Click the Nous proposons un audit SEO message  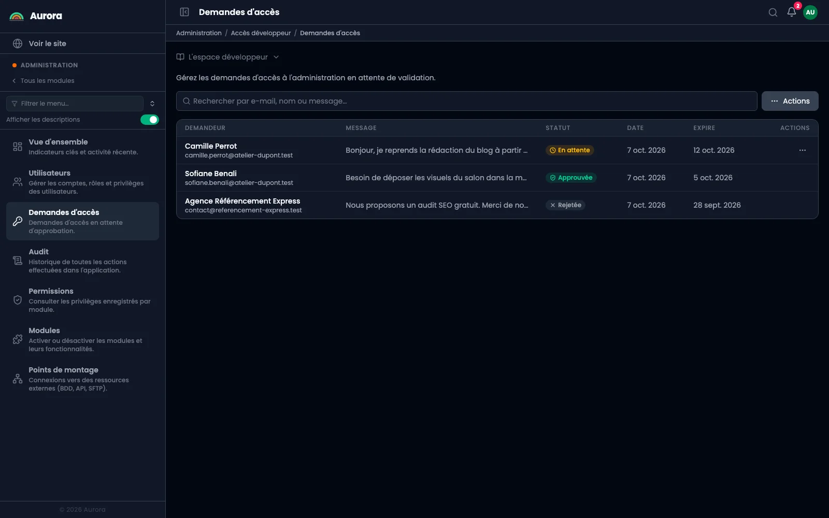437,205
